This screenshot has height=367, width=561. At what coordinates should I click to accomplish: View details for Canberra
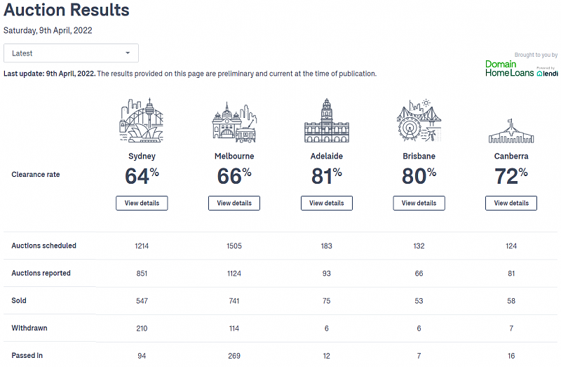(x=511, y=203)
